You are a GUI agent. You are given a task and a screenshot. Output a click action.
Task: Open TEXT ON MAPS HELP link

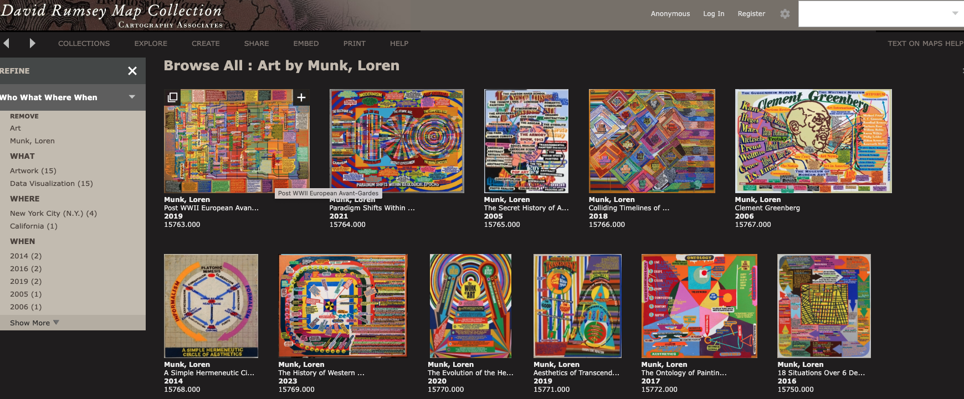[x=925, y=43]
